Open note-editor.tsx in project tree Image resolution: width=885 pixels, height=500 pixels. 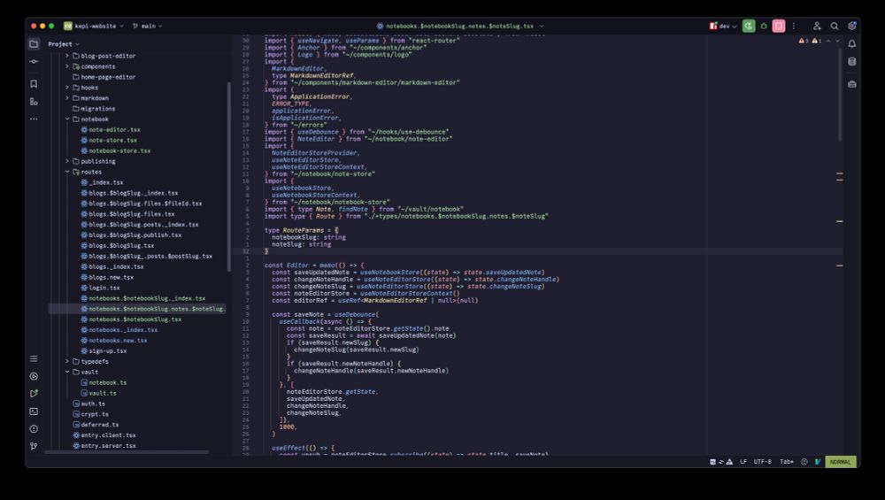tap(110, 130)
